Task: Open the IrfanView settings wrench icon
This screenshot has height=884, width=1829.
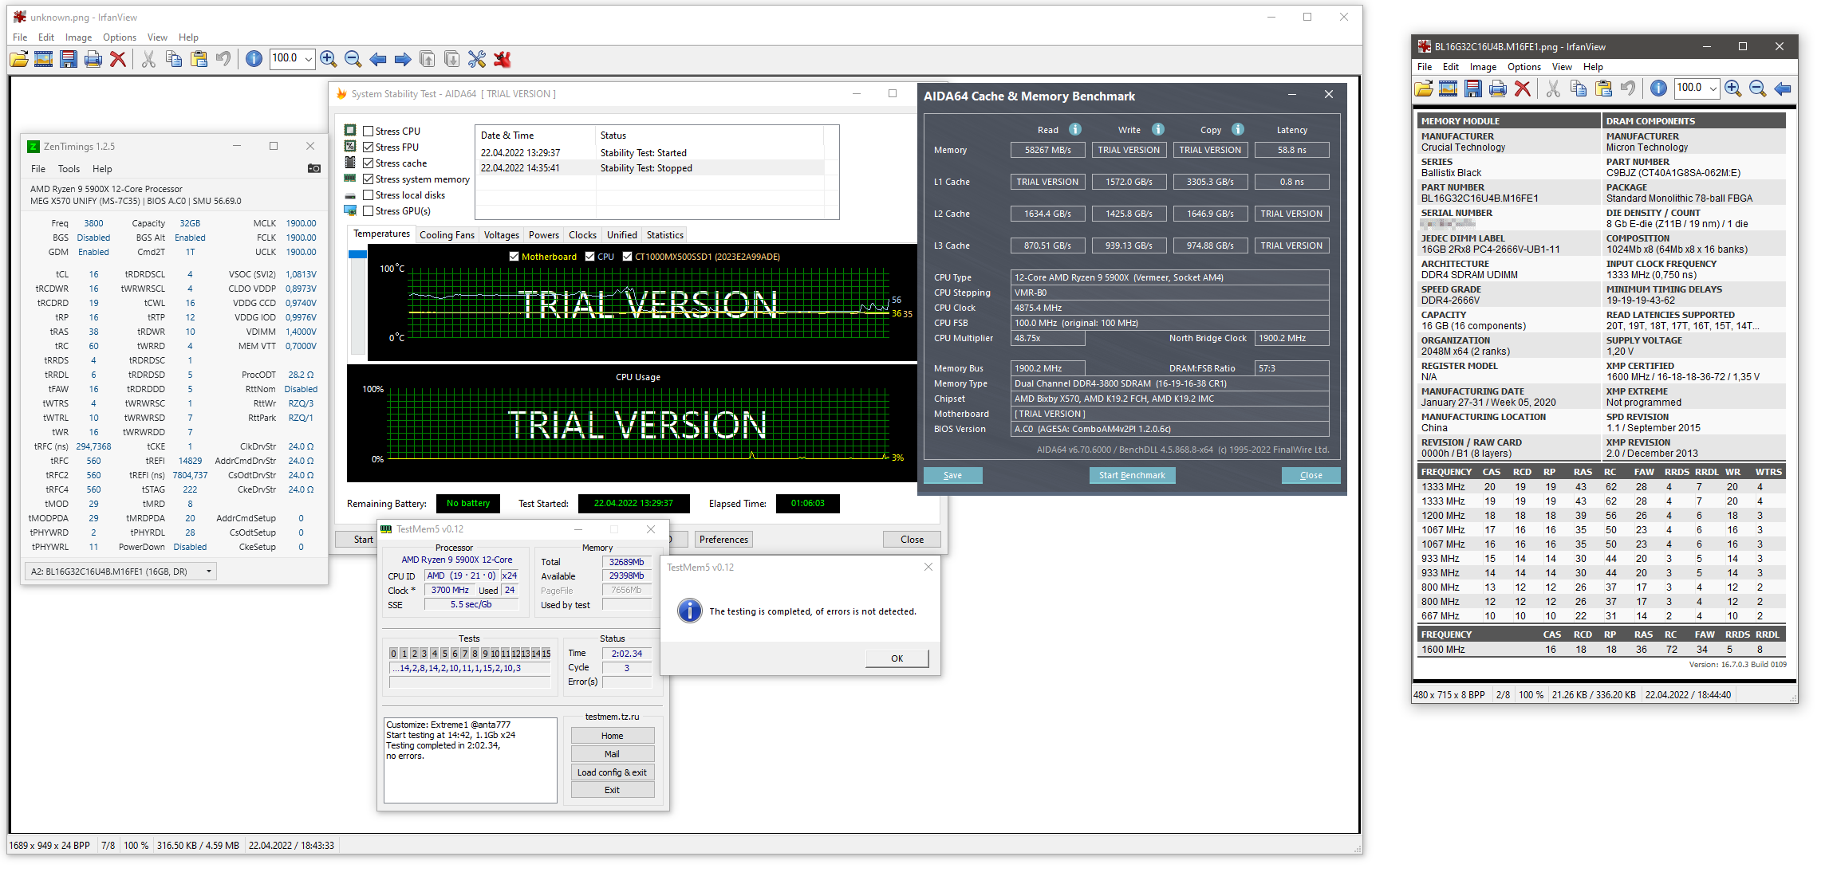Action: pyautogui.click(x=477, y=59)
